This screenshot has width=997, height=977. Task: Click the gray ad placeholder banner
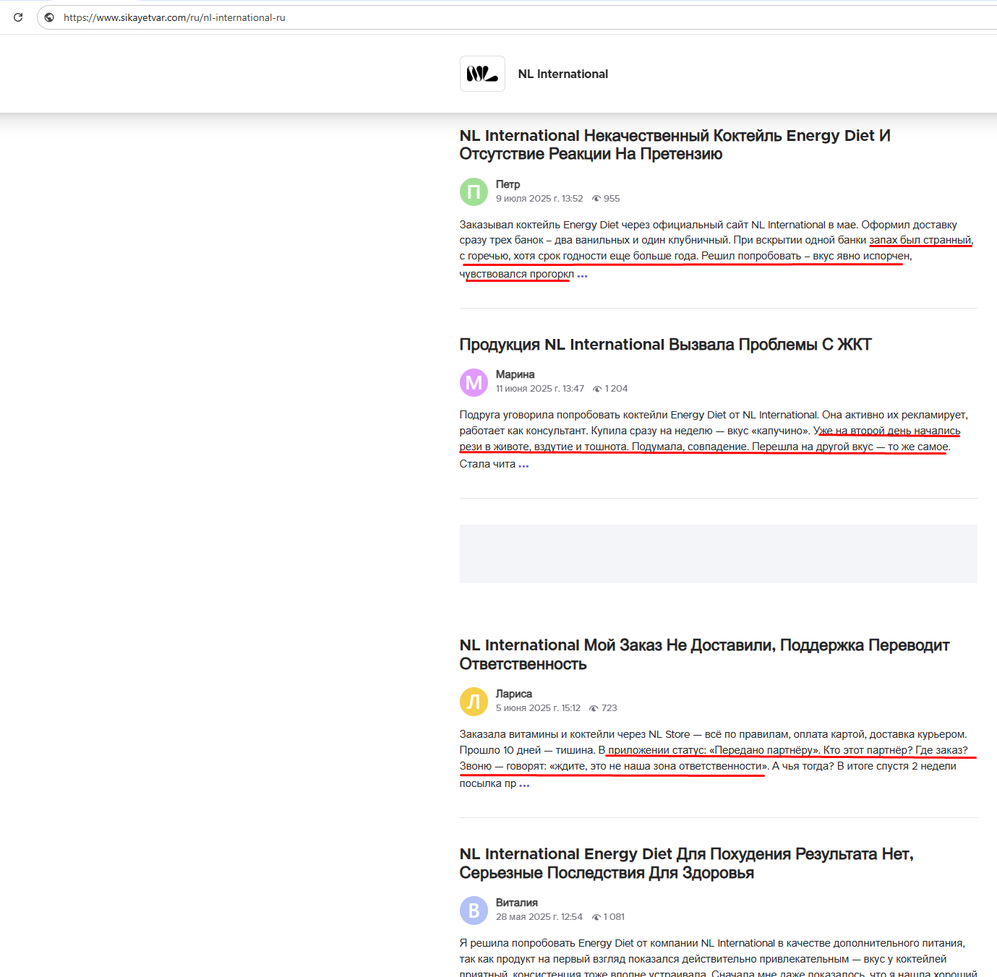[x=718, y=554]
